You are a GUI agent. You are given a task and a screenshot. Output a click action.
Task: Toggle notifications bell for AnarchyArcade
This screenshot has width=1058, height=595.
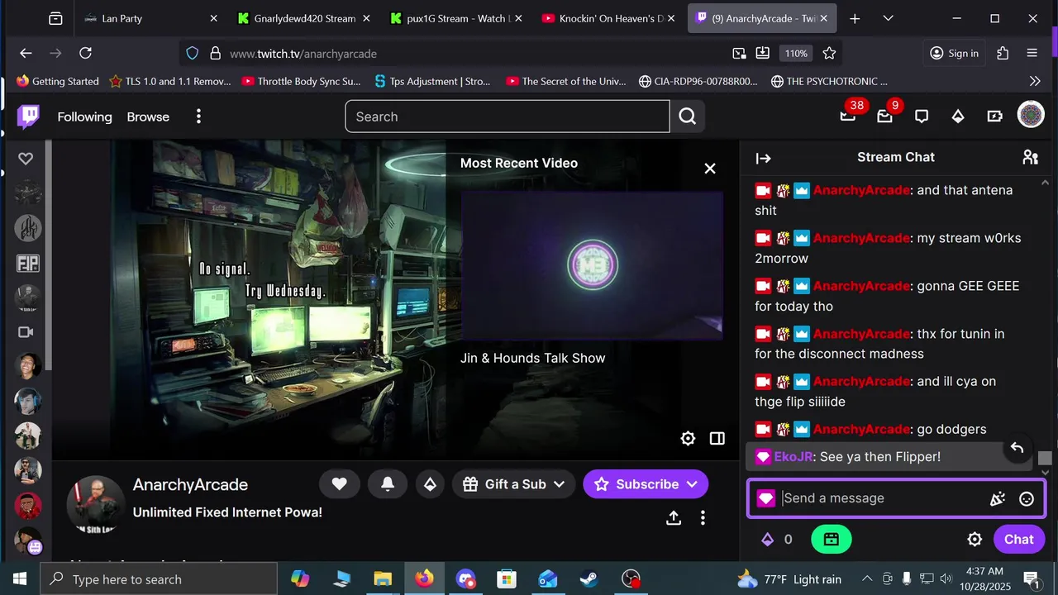[x=387, y=484]
